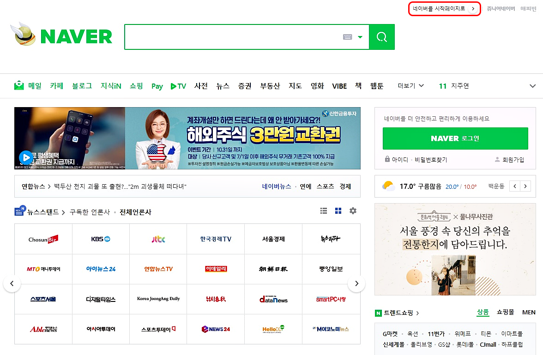Screen dimensions: 543x355
Task: Open the 부동산 menu item
Action: coord(270,85)
